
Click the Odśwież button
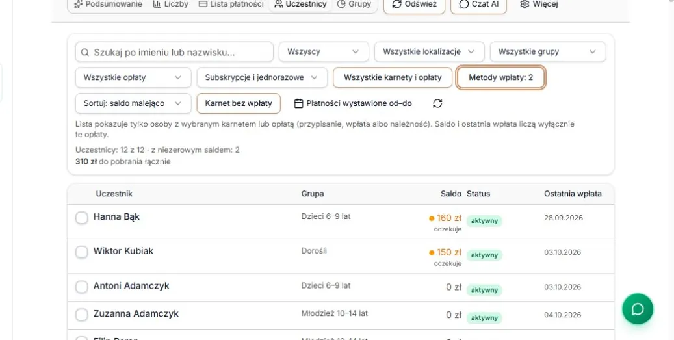pyautogui.click(x=414, y=5)
